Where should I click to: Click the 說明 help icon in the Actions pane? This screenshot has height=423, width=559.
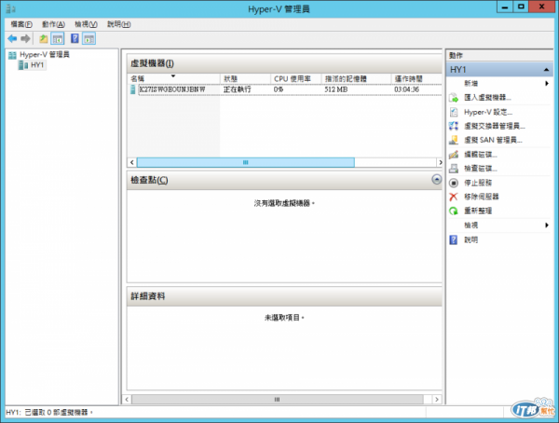tap(454, 239)
